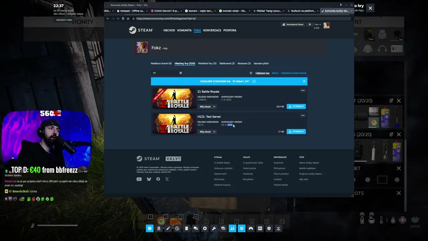Close the overlay with the top-right X
This screenshot has height=241, width=428.
click(370, 8)
